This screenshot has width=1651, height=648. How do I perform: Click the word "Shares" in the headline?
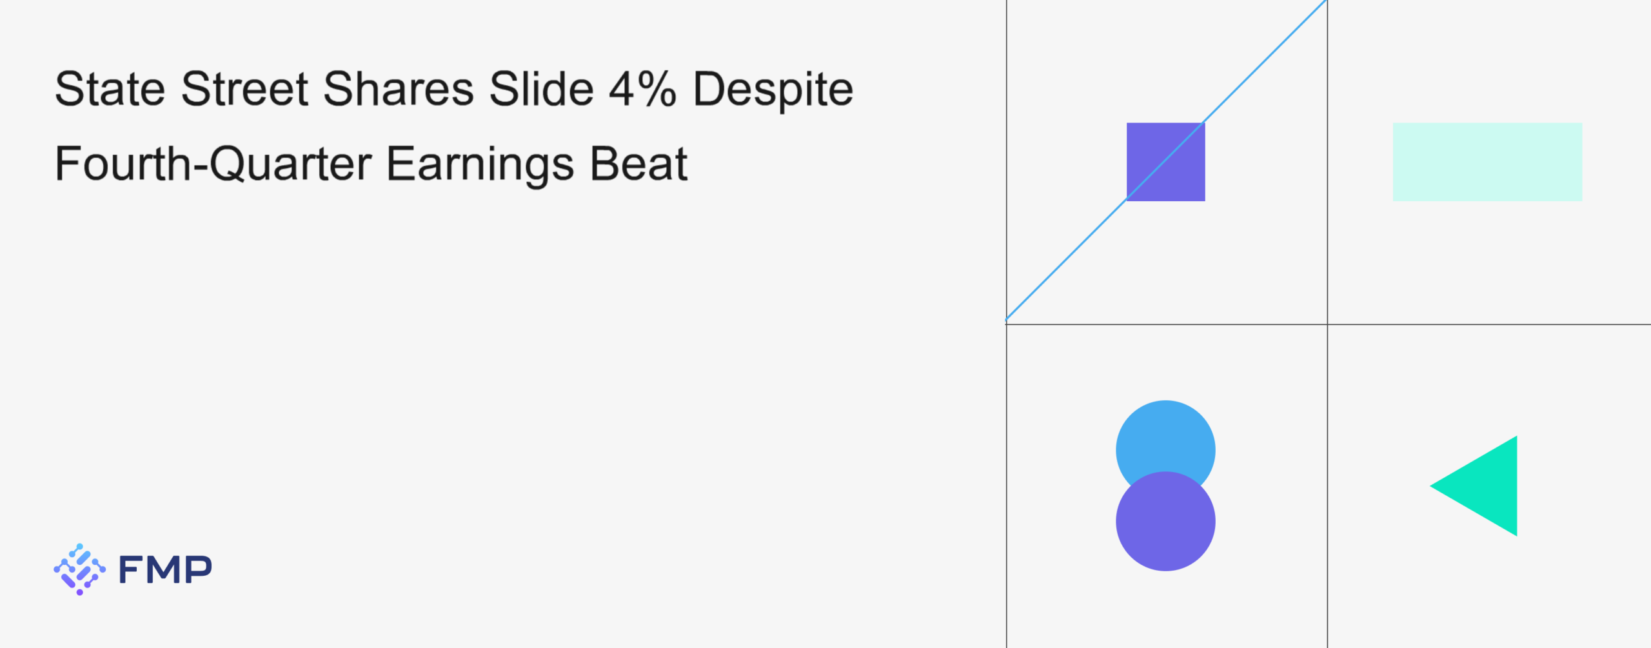click(x=399, y=89)
